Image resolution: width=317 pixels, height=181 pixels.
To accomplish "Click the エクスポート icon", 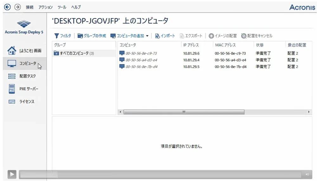I will coord(182,36).
